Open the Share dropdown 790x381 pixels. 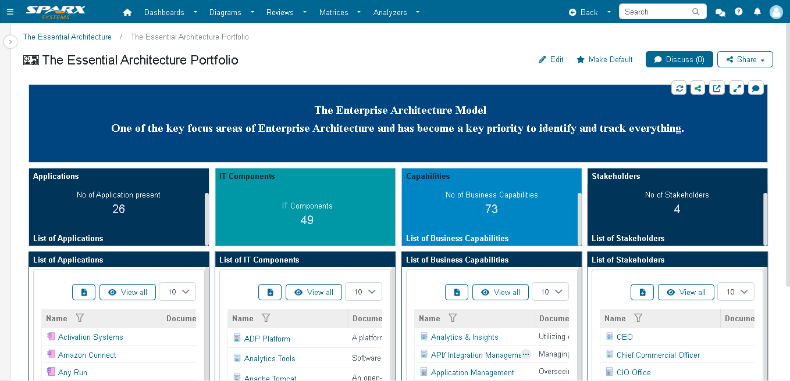(745, 59)
